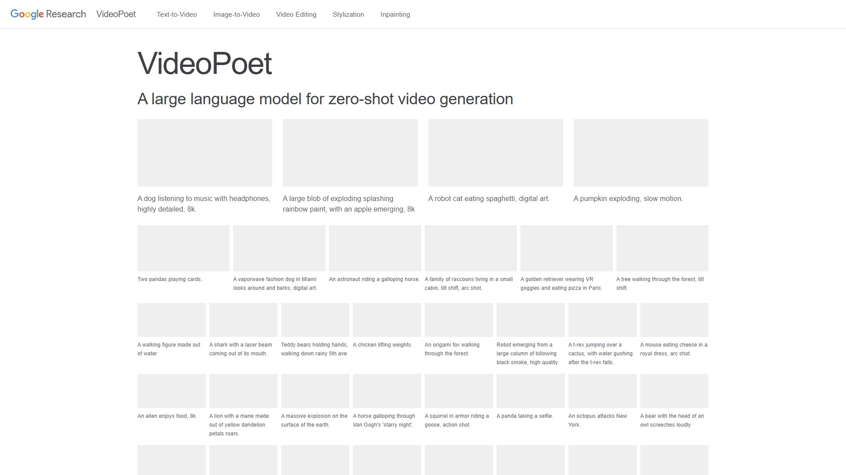Open the robot emerging from smoke video
This screenshot has height=475, width=846.
click(x=531, y=320)
